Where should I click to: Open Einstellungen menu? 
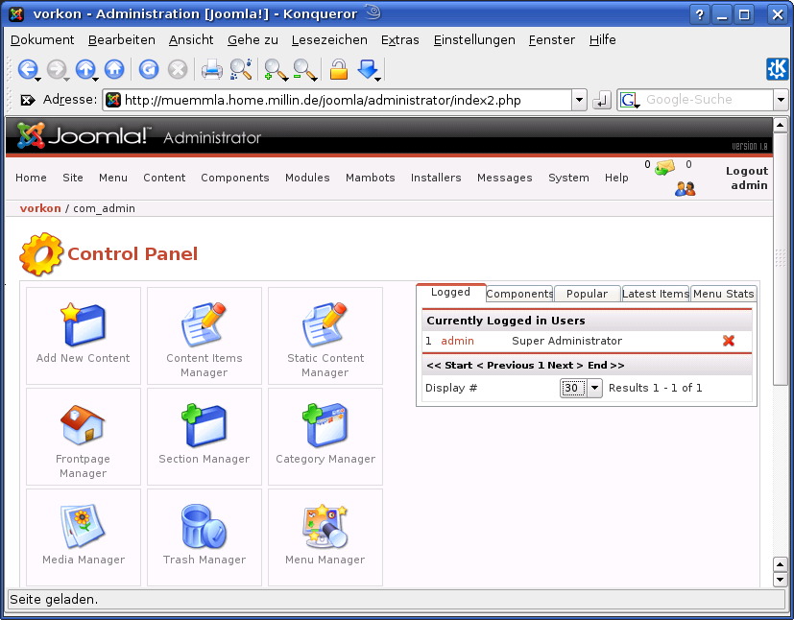474,40
